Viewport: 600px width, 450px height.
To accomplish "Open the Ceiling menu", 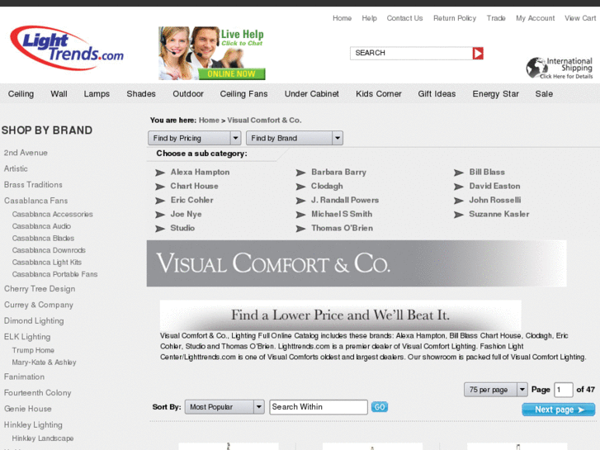I will point(21,94).
